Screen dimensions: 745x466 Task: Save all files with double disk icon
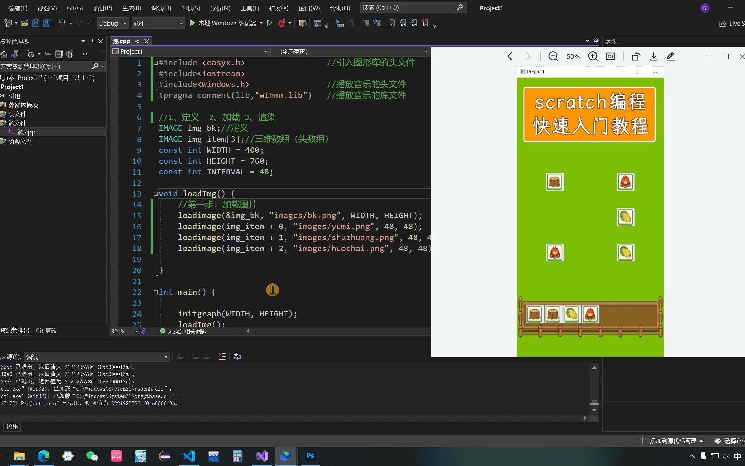(47, 23)
